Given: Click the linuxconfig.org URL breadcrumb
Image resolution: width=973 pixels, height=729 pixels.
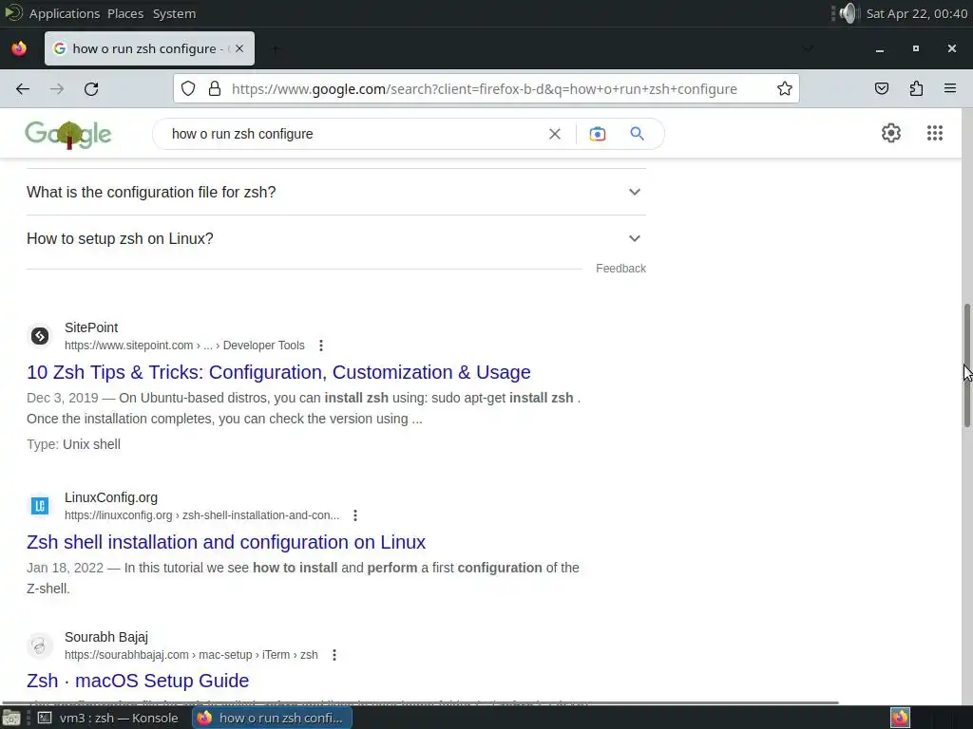Looking at the screenshot, I should [x=201, y=515].
